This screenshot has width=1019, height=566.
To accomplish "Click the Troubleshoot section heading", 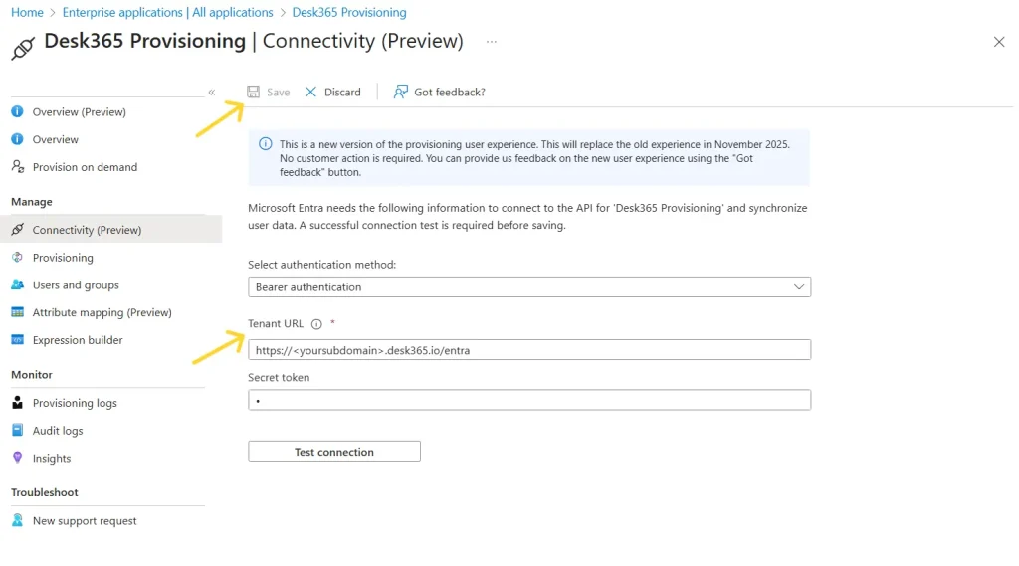I will point(45,492).
